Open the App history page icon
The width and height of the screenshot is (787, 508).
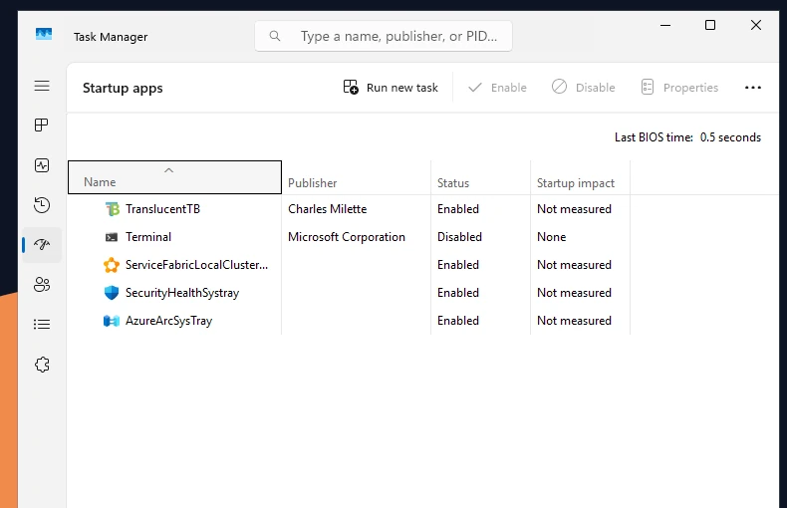pyautogui.click(x=42, y=205)
